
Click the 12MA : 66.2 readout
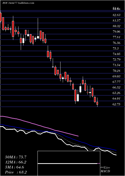pos(16,162)
